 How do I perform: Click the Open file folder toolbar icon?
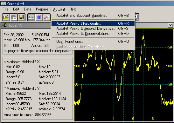point(6,17)
